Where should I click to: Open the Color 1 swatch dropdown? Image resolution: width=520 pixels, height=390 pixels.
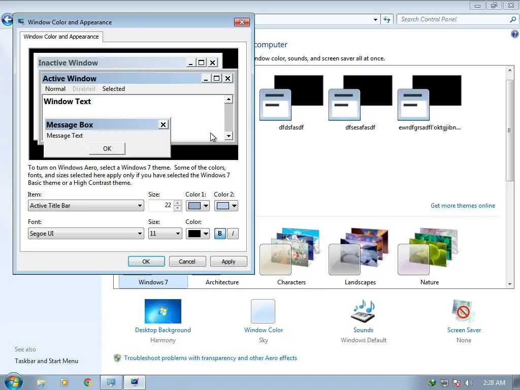198,206
